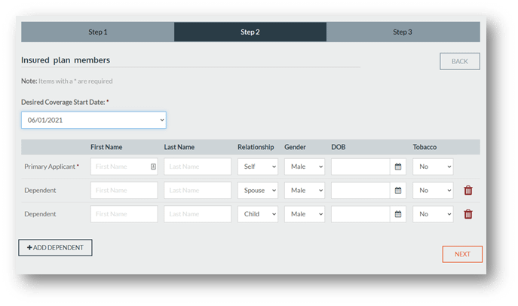This screenshot has height=306, width=518.
Task: Open the Child relationship dropdown
Action: tap(258, 214)
